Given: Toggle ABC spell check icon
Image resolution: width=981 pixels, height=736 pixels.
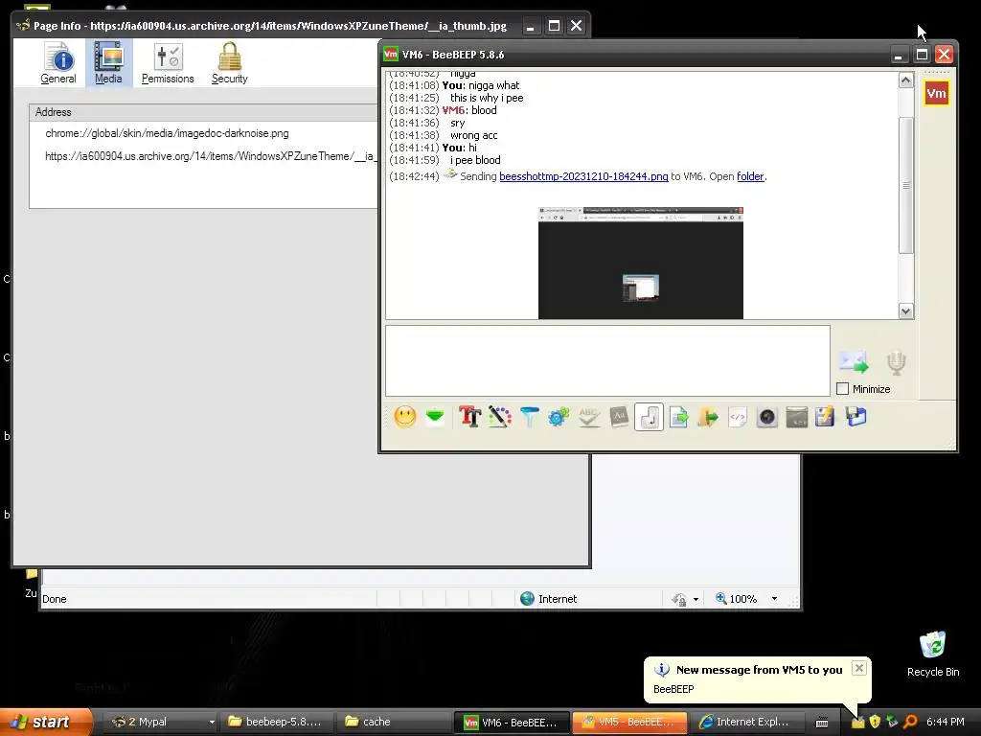Looking at the screenshot, I should [589, 417].
